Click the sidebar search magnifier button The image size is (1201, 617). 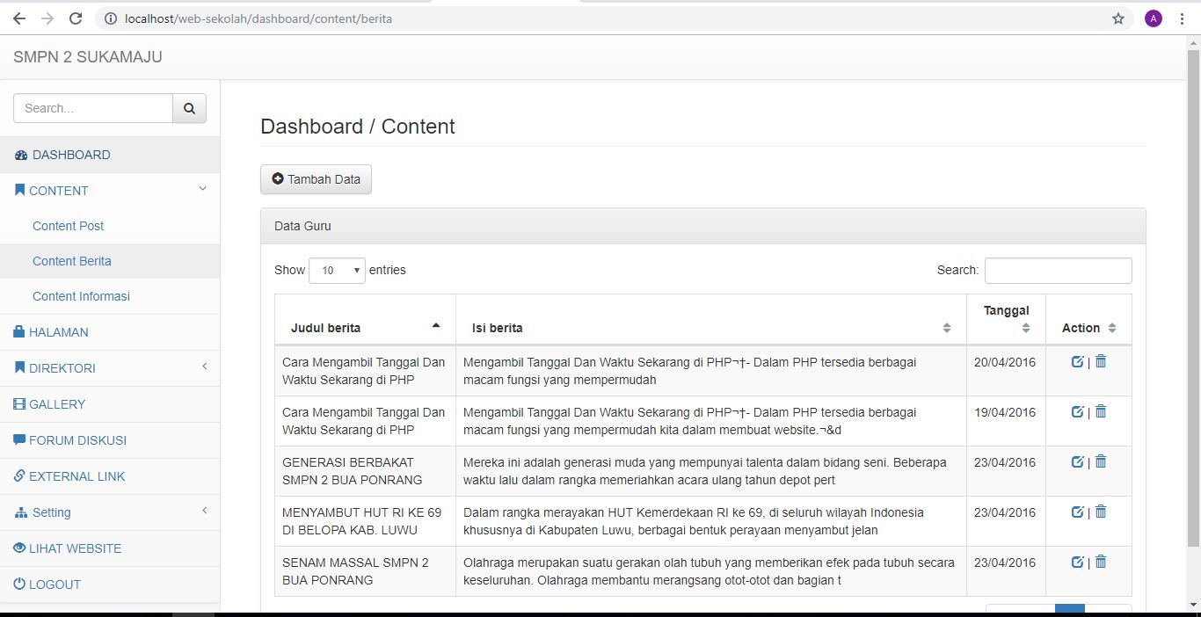[189, 108]
